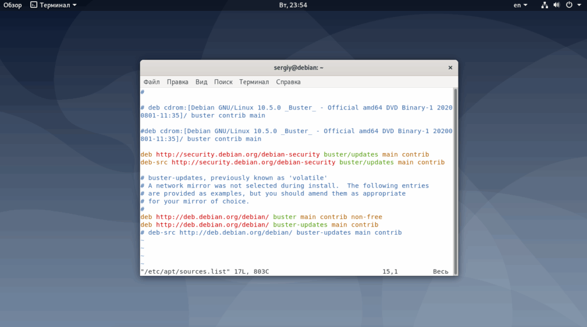Click the deb.debian.org URL on the non-free line
This screenshot has width=587, height=327.
click(x=212, y=217)
